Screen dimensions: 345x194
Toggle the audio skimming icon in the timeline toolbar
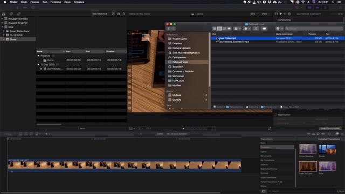314,134
